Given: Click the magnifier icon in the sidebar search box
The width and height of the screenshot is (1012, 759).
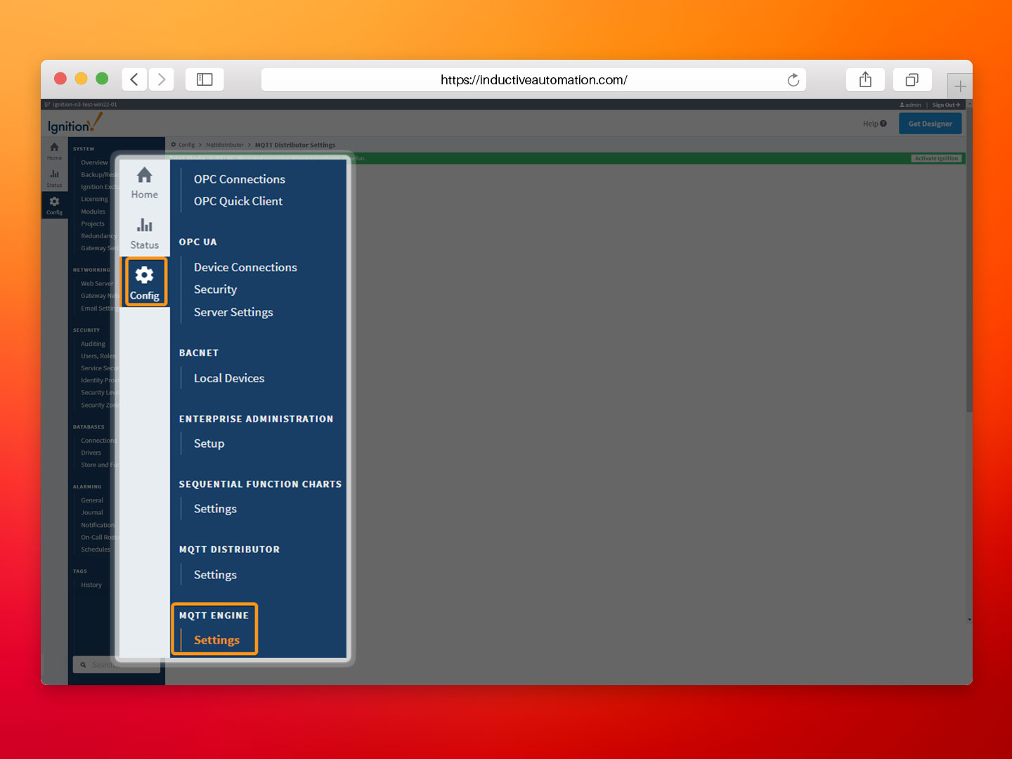Looking at the screenshot, I should pyautogui.click(x=82, y=664).
